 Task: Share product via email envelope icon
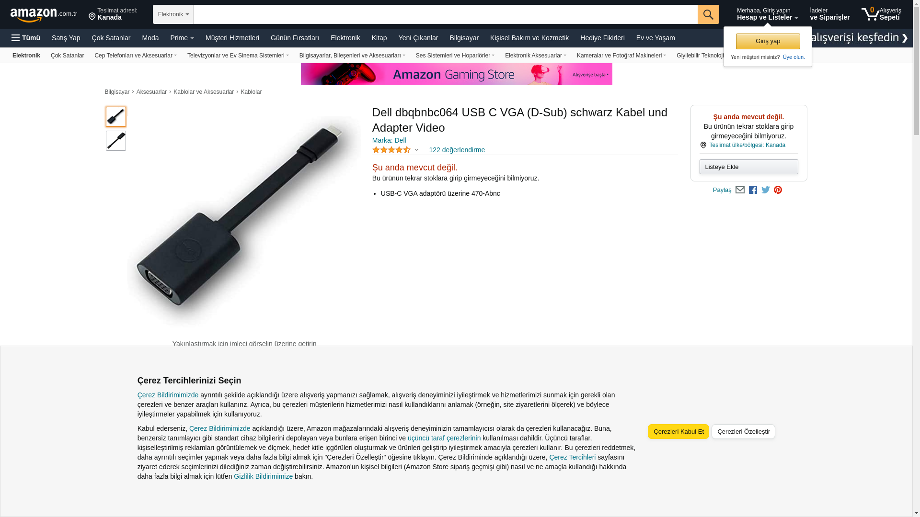[740, 190]
